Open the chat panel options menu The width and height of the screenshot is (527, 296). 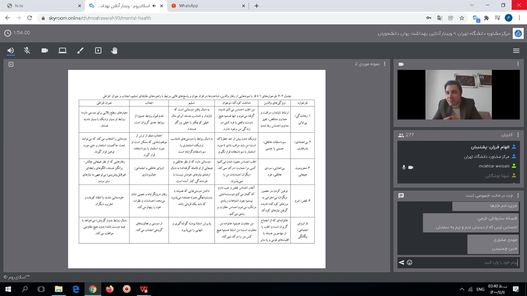click(x=518, y=196)
